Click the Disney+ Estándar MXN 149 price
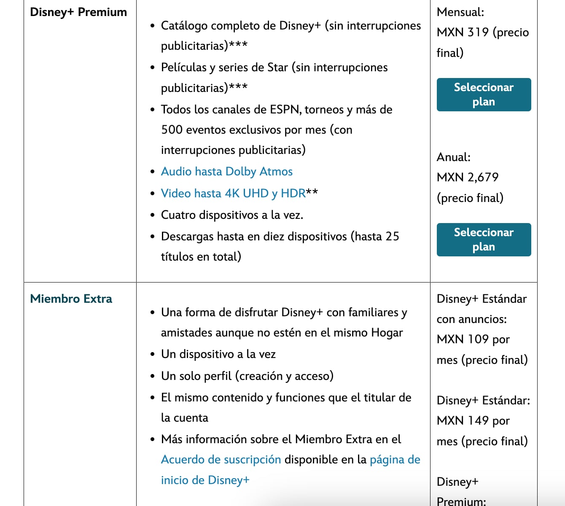 click(x=484, y=421)
